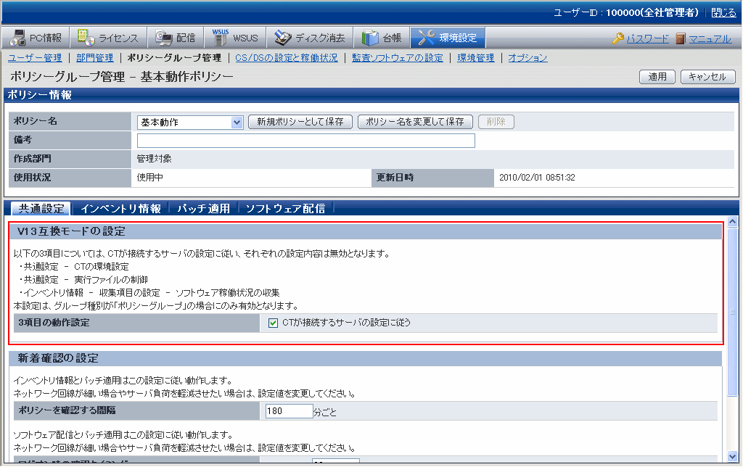Image resolution: width=743 pixels, height=467 pixels.
Task: Select the 環境設定 wrench icon
Action: pos(427,38)
